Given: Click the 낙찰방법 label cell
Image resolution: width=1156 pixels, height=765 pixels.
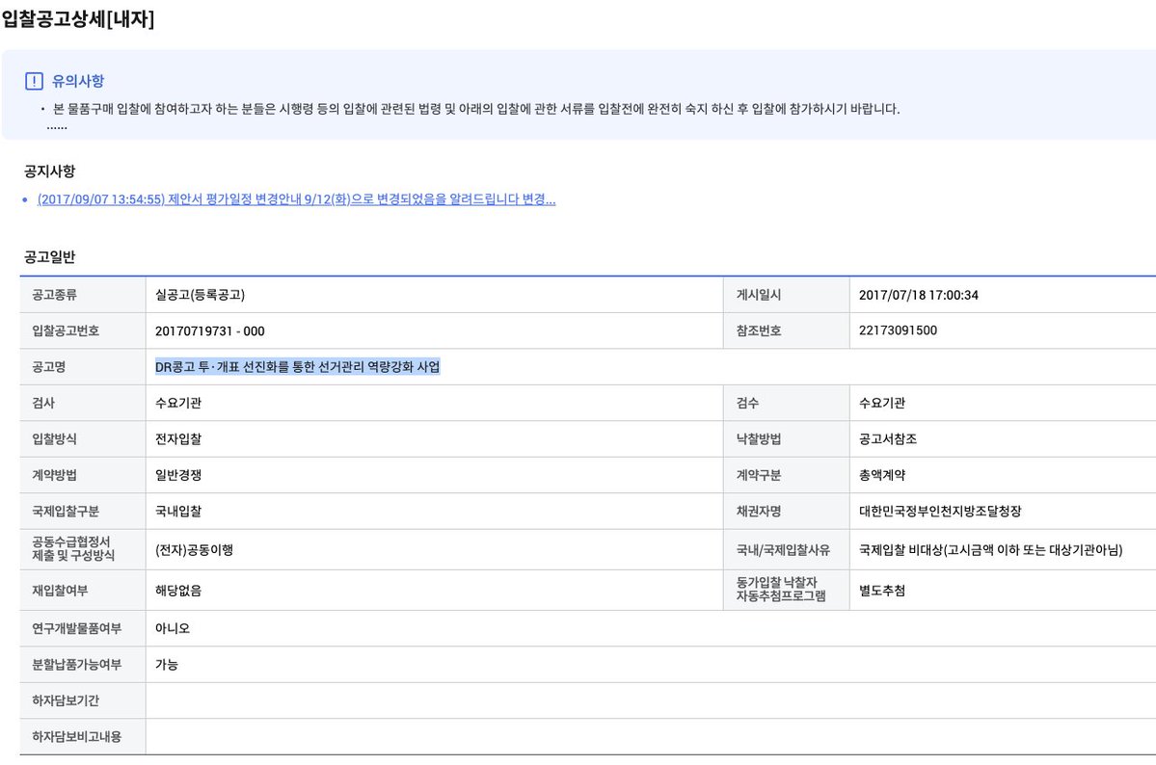Looking at the screenshot, I should [x=787, y=438].
